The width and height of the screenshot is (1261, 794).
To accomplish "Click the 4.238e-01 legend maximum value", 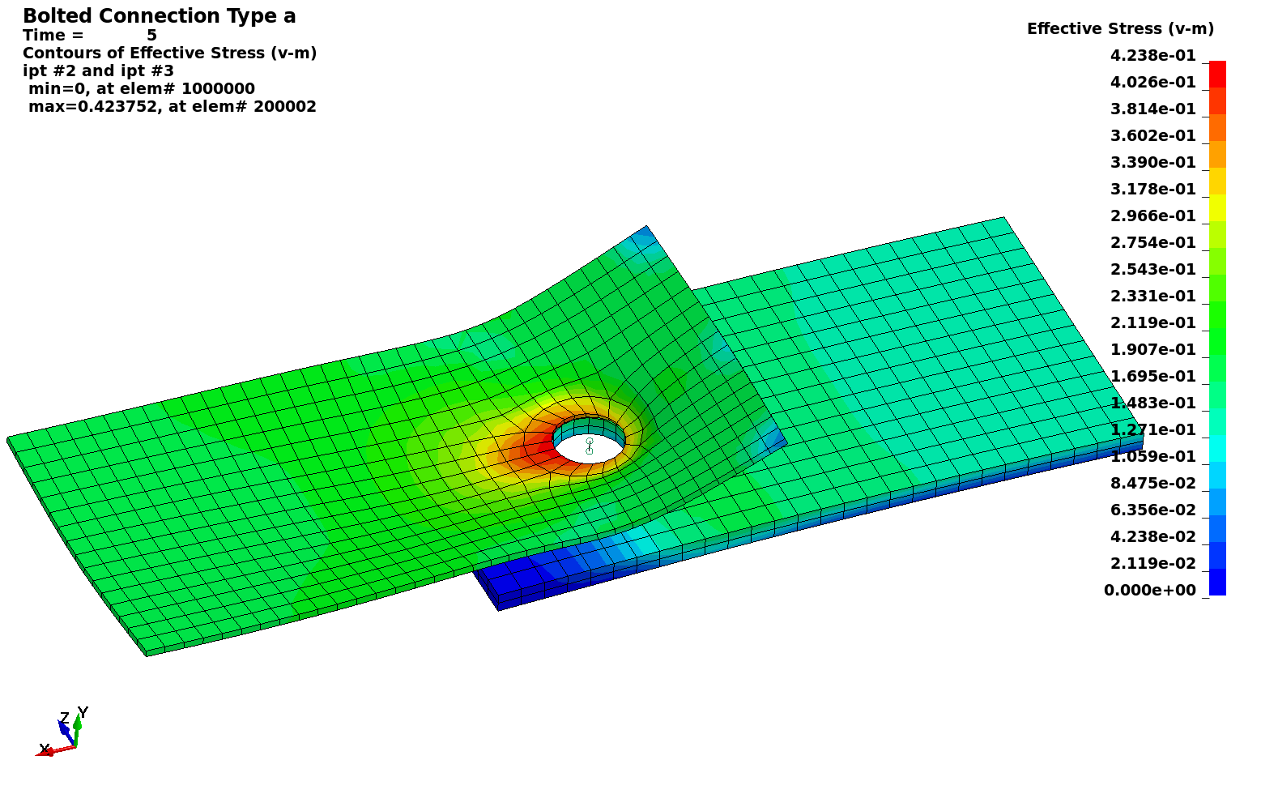I will [x=1152, y=56].
